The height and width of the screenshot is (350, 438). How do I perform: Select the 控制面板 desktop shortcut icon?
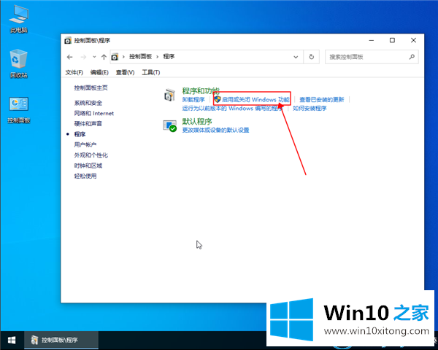coord(19,110)
